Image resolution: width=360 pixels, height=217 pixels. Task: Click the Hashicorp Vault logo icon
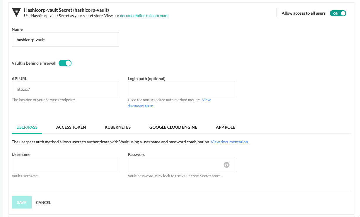[16, 13]
